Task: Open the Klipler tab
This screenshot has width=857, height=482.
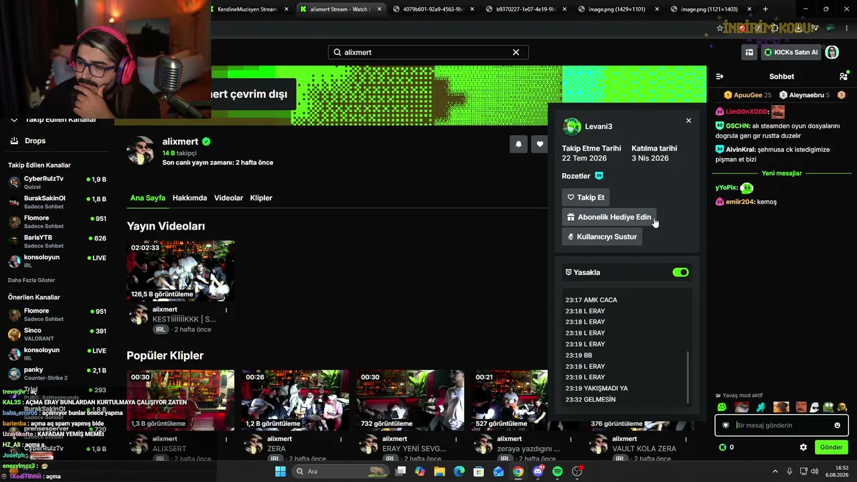Action: click(261, 198)
